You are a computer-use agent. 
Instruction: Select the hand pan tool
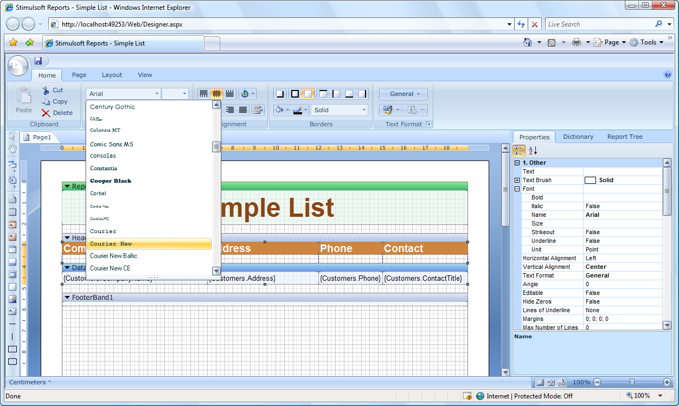(x=12, y=149)
